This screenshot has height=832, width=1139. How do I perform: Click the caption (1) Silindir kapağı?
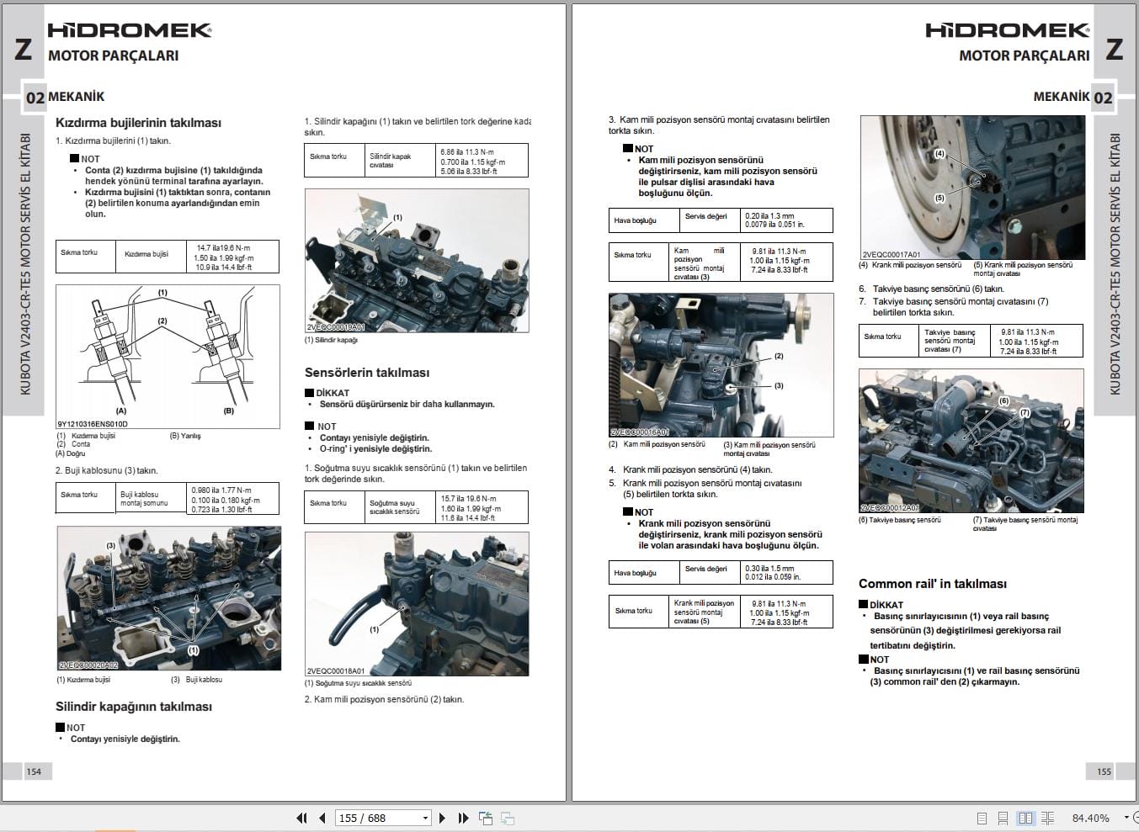(x=332, y=341)
